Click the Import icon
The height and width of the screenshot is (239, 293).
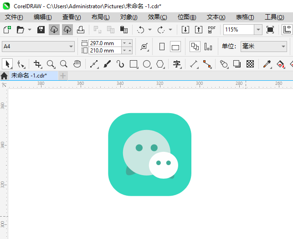point(185,30)
